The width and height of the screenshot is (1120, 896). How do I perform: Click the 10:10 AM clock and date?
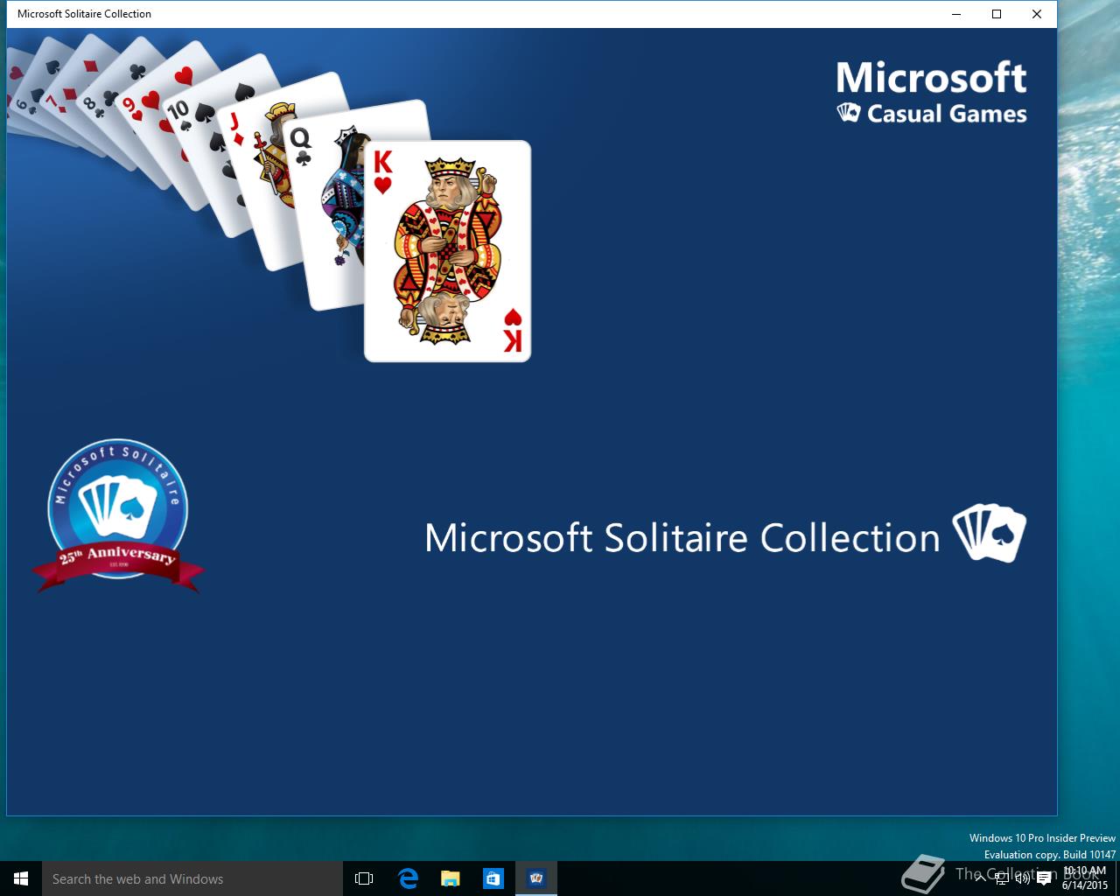click(1085, 878)
